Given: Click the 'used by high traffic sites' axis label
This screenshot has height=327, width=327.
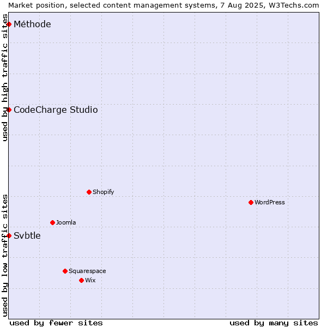Looking at the screenshot, I should [4, 78].
